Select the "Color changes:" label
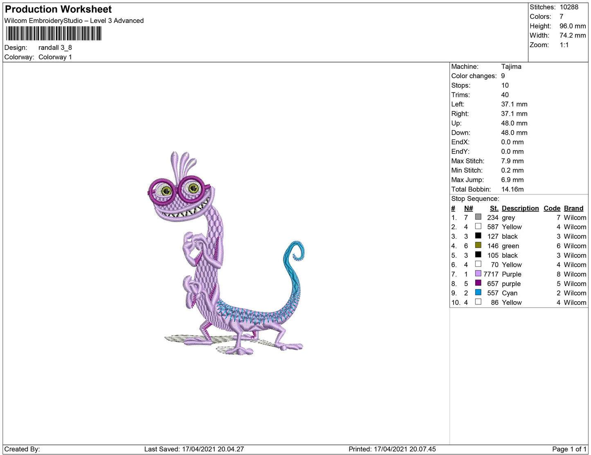 [474, 76]
